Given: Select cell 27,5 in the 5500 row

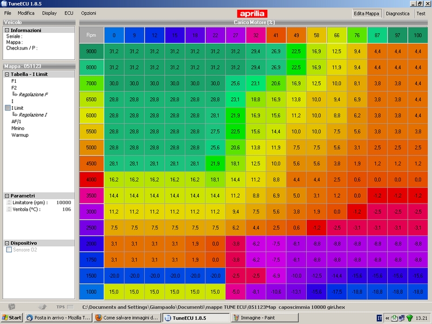Looking at the screenshot, I should (x=215, y=131).
